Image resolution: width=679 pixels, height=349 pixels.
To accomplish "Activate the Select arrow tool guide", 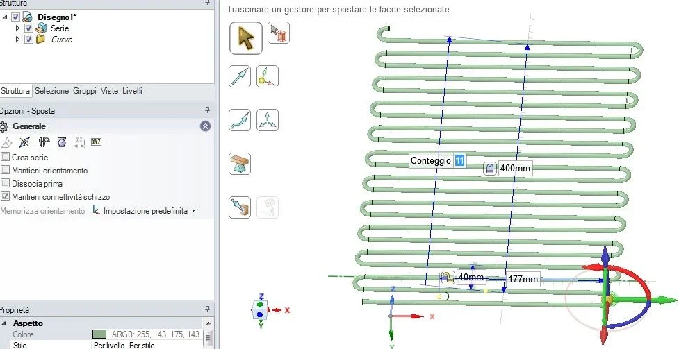I will click(246, 37).
